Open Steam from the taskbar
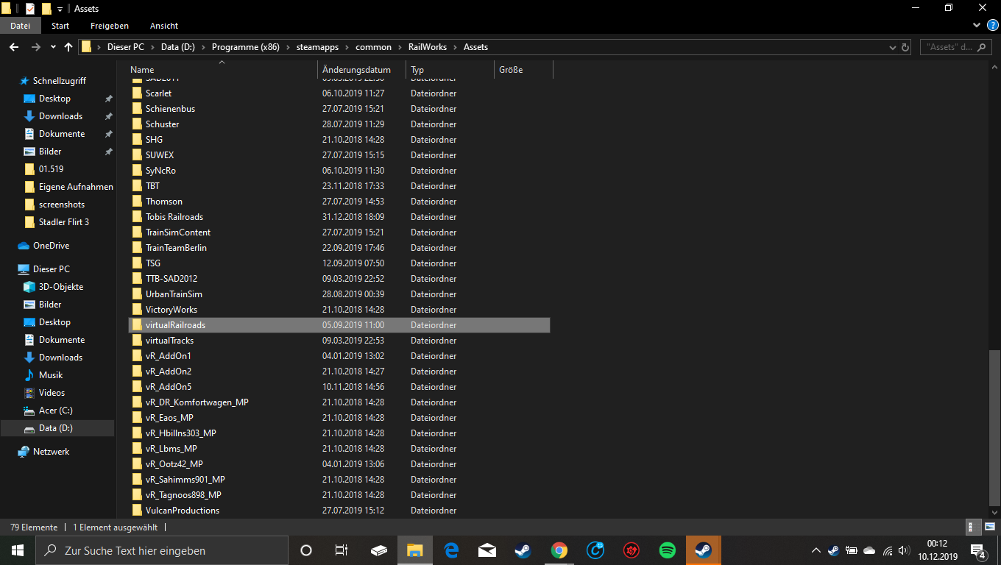 [x=523, y=550]
